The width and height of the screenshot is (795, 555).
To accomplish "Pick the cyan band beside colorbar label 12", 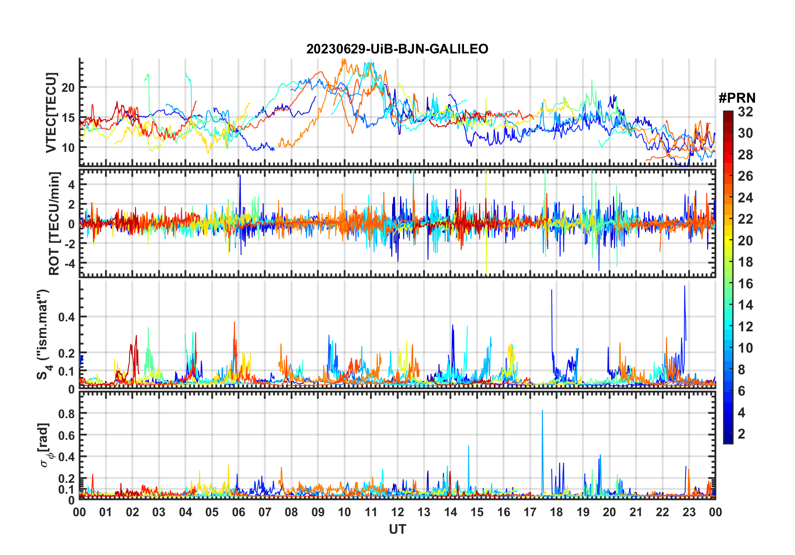I will (728, 327).
